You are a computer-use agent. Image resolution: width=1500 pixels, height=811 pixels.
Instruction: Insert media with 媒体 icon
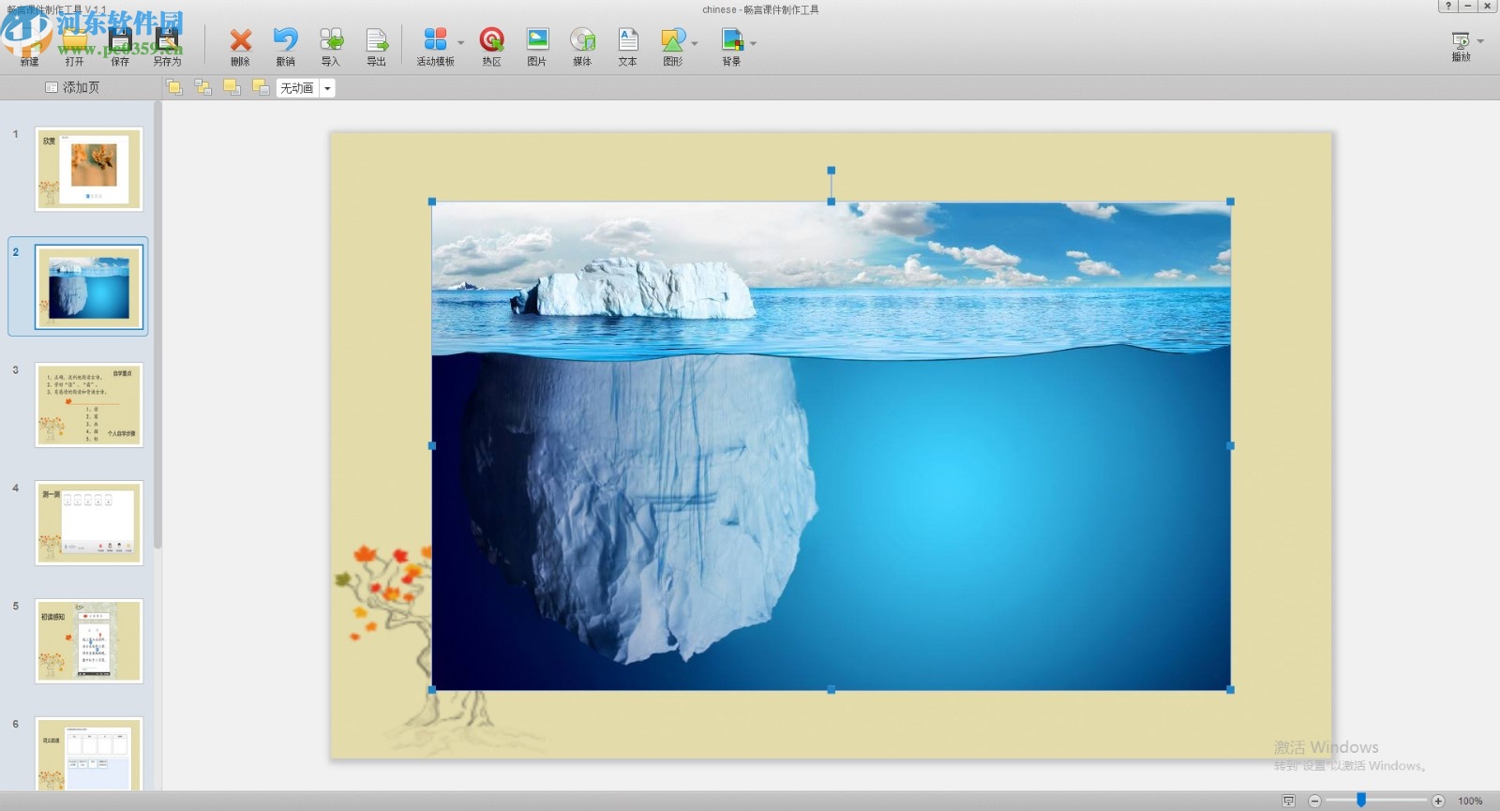coord(582,45)
